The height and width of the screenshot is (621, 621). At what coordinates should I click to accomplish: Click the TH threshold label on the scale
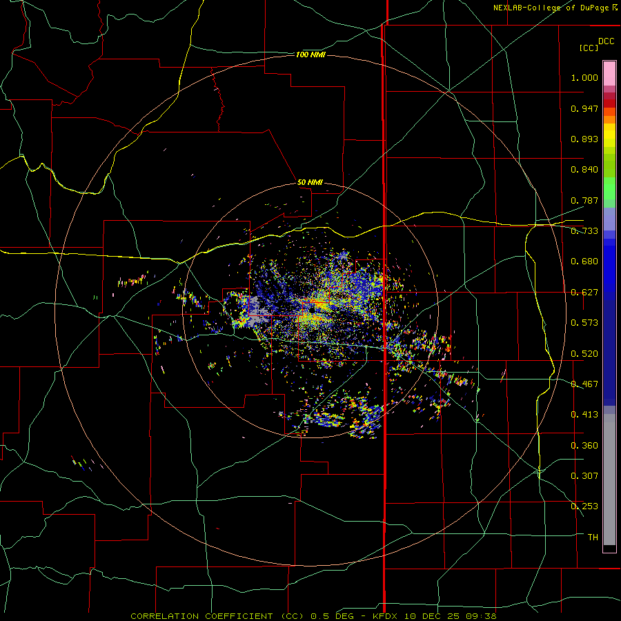(593, 538)
